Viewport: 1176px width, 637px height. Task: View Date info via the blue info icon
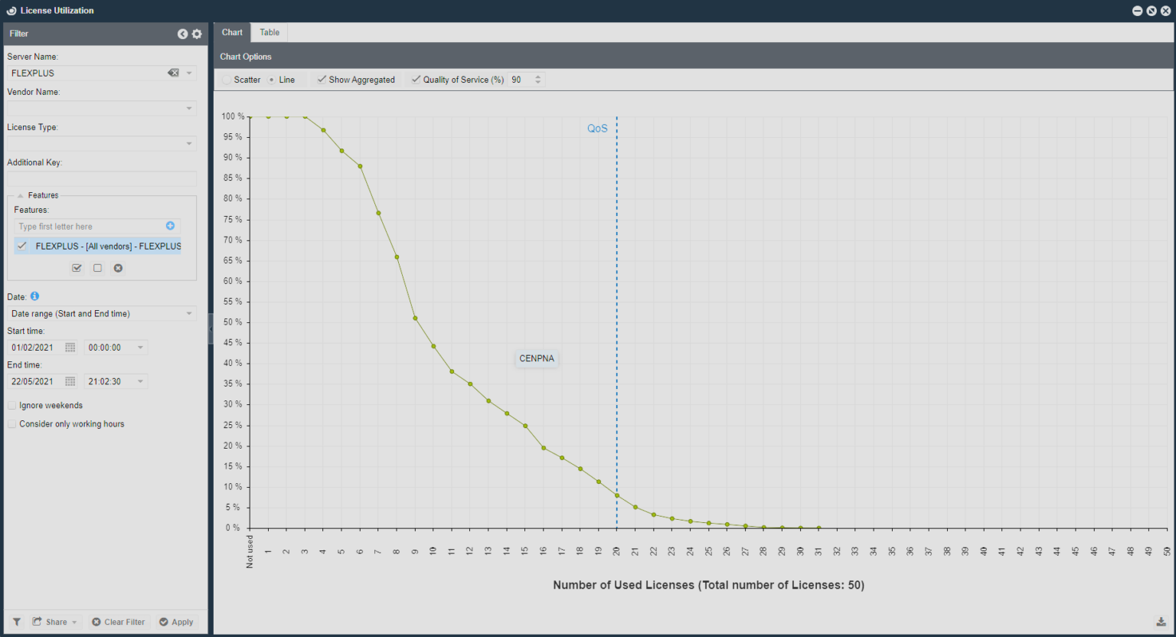[x=34, y=296]
